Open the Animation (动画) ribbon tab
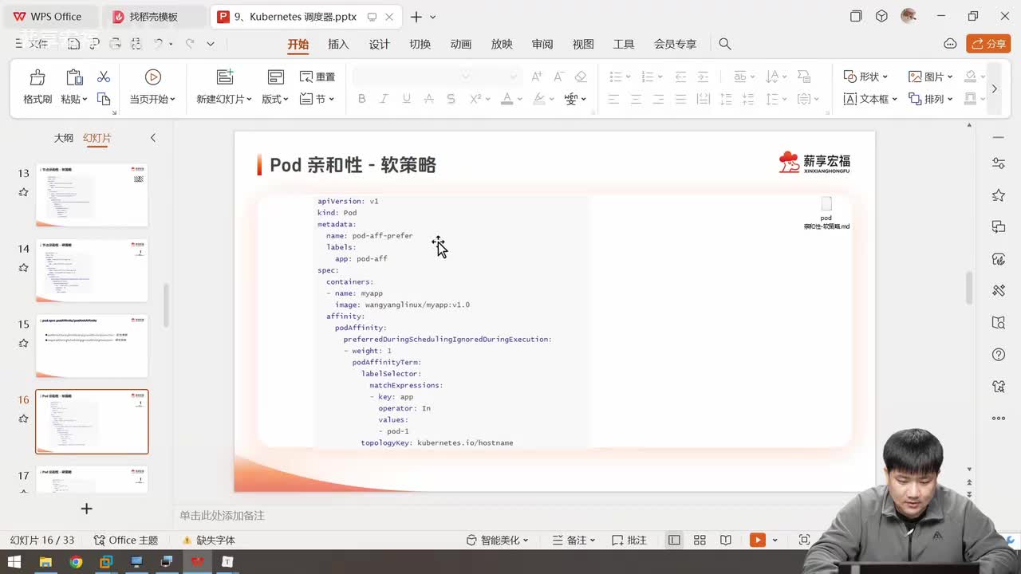 point(461,44)
